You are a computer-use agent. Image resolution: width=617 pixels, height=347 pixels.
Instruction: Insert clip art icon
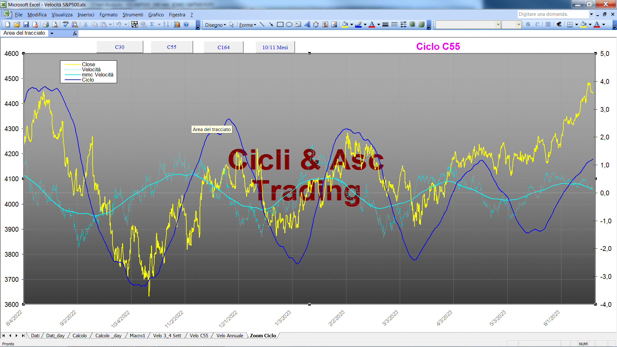[325, 24]
